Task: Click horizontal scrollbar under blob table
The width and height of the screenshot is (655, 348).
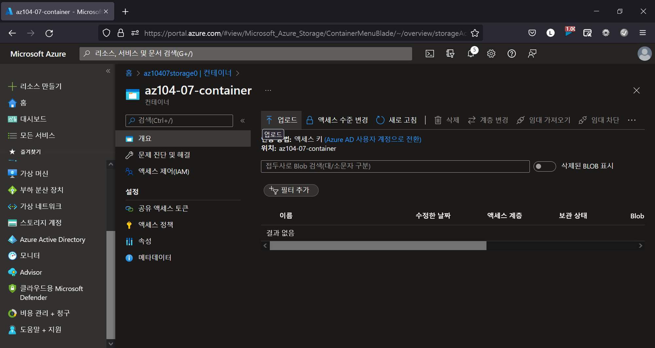Action: 378,246
